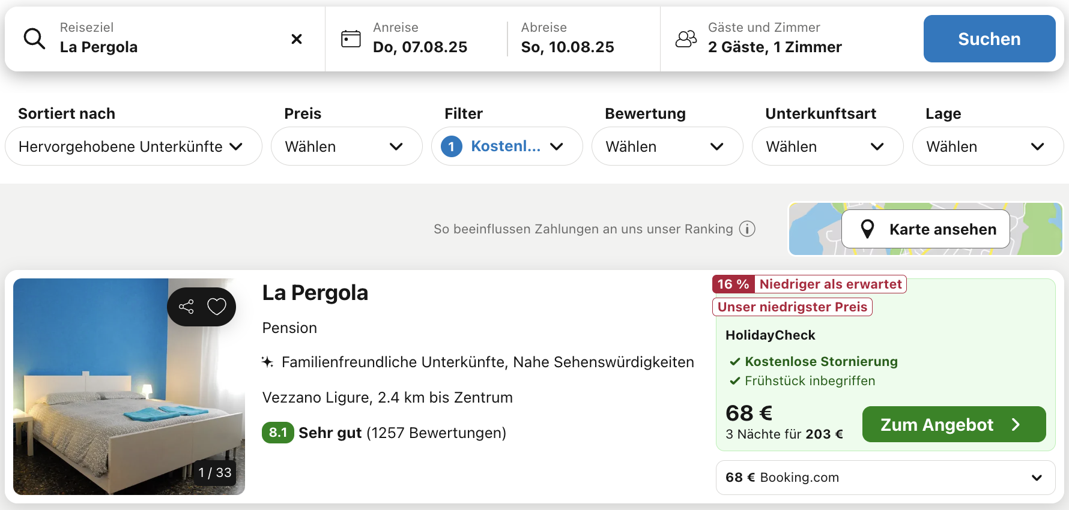This screenshot has width=1069, height=510.
Task: Open the La Pergola hotel title
Action: [x=315, y=293]
